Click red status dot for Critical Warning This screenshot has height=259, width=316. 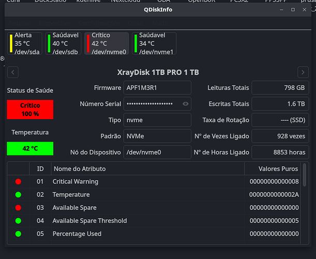point(18,181)
